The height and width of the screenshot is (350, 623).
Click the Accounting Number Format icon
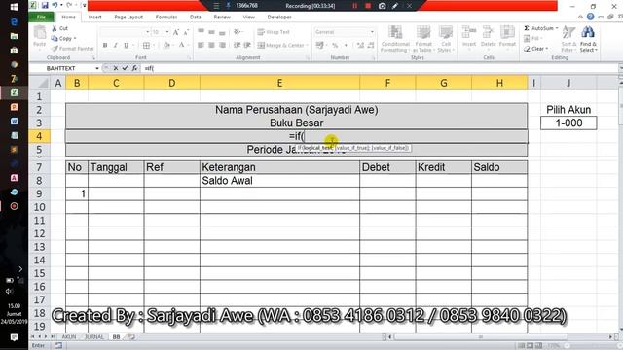pos(319,46)
